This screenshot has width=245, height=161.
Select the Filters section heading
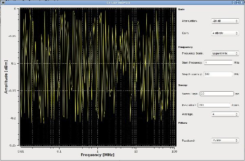183,123
